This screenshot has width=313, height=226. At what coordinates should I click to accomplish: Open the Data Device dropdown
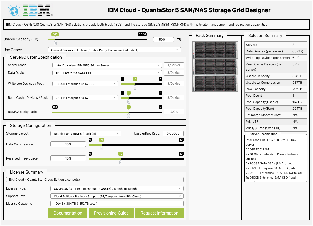(x=107, y=73)
